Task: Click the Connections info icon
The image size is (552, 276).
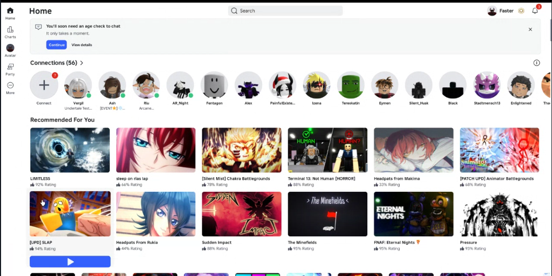Action: point(536,63)
